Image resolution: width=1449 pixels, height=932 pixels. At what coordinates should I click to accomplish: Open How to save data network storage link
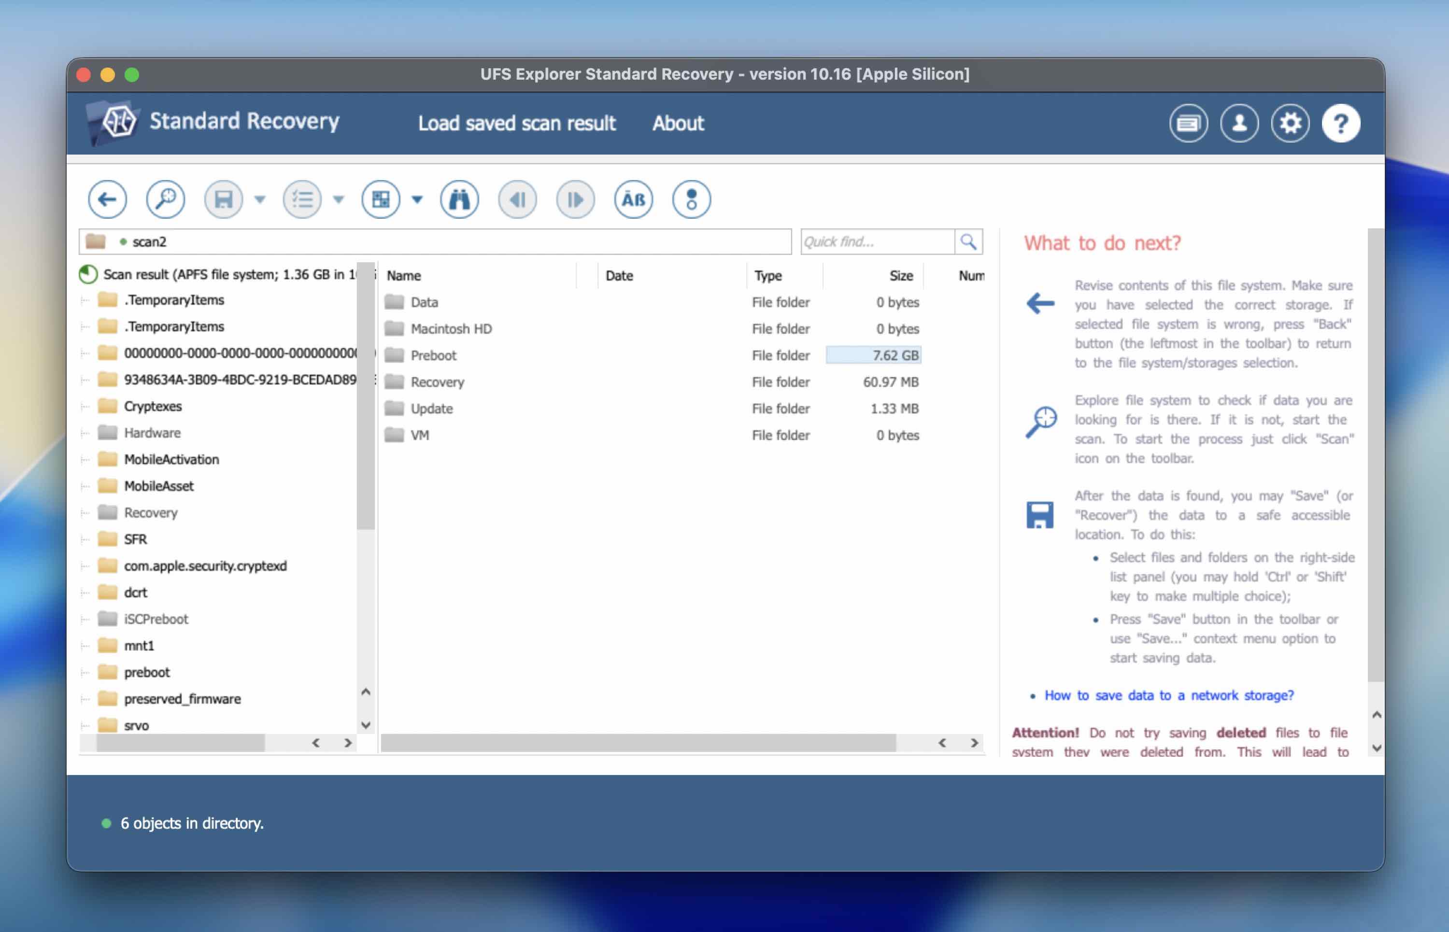coord(1169,695)
